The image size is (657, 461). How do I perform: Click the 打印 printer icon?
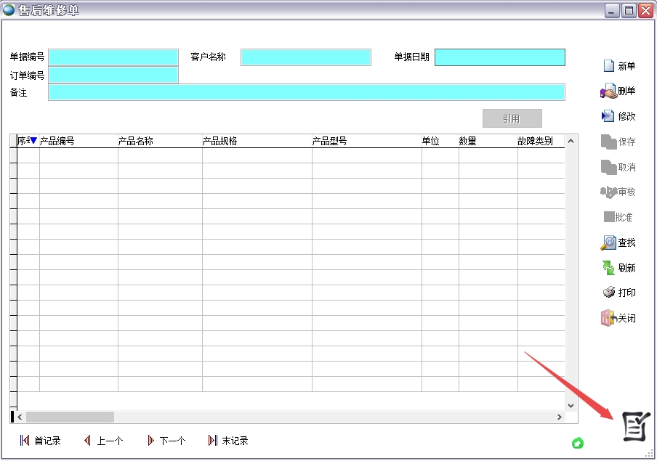608,293
